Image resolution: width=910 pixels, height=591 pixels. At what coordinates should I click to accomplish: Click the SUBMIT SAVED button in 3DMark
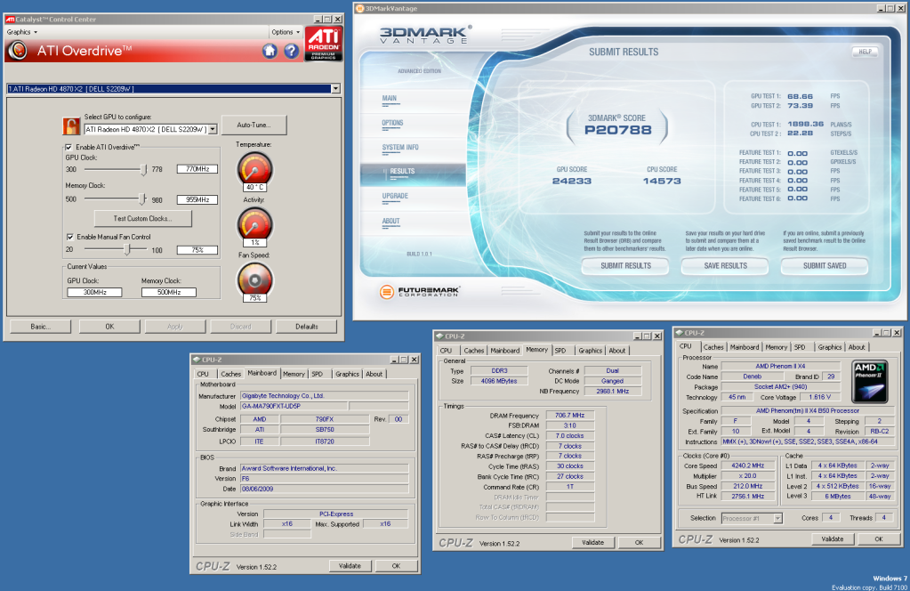pyautogui.click(x=825, y=266)
